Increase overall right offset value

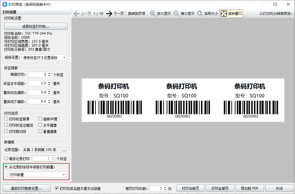tap(49, 91)
